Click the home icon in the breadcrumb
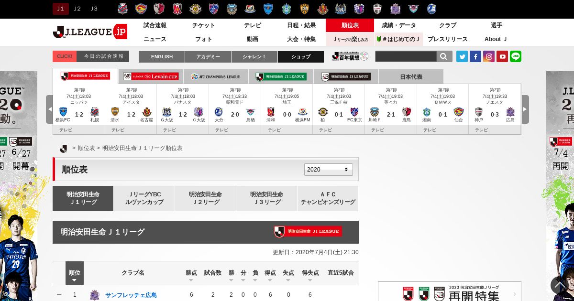Image resolution: width=574 pixels, height=301 pixels. click(x=63, y=149)
